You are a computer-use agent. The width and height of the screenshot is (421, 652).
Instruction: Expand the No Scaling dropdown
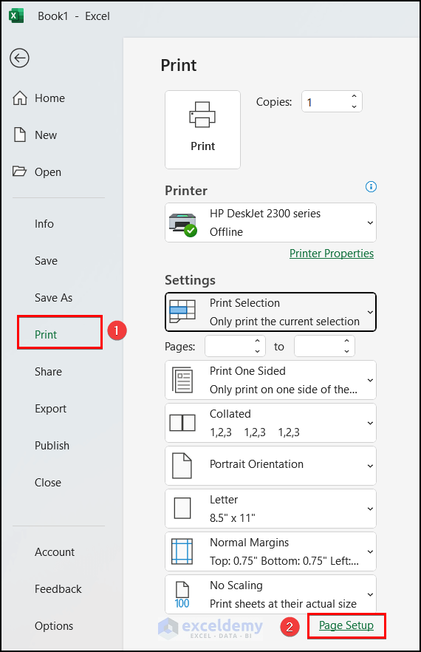pyautogui.click(x=370, y=594)
